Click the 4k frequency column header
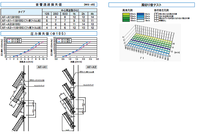 pyautogui.click(x=93, y=14)
